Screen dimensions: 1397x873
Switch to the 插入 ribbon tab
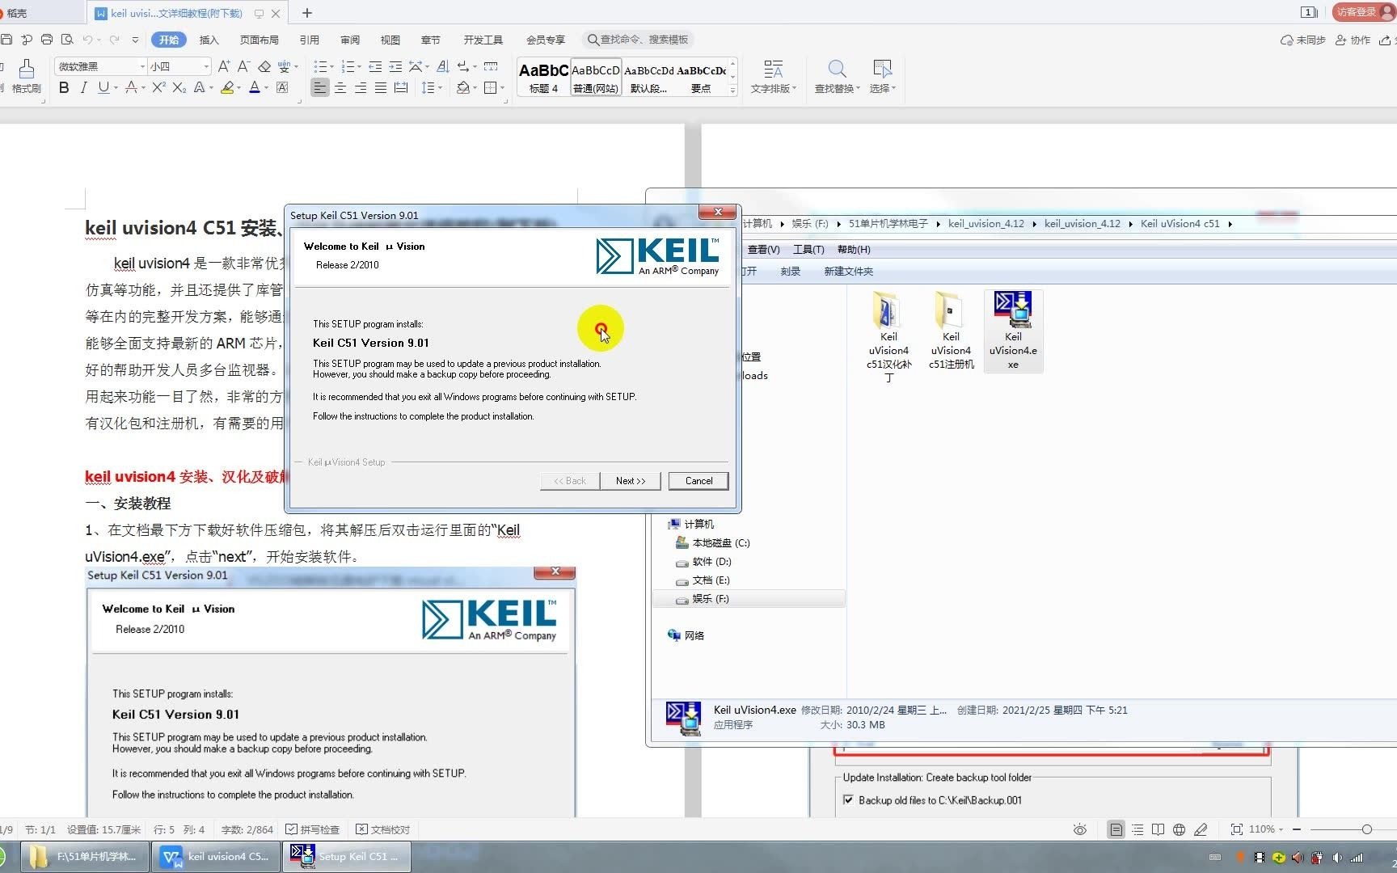pos(209,40)
